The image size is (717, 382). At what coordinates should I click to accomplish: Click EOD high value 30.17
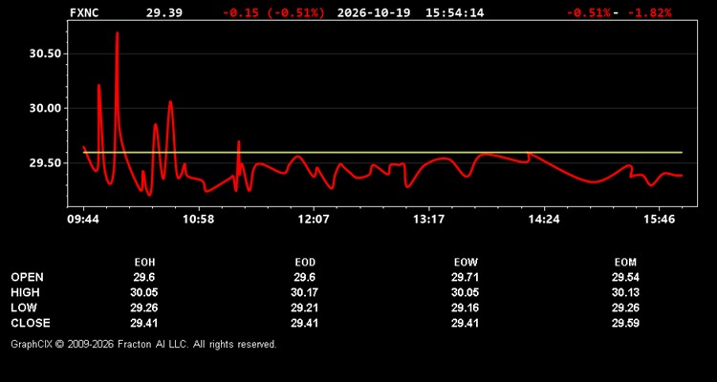[305, 292]
